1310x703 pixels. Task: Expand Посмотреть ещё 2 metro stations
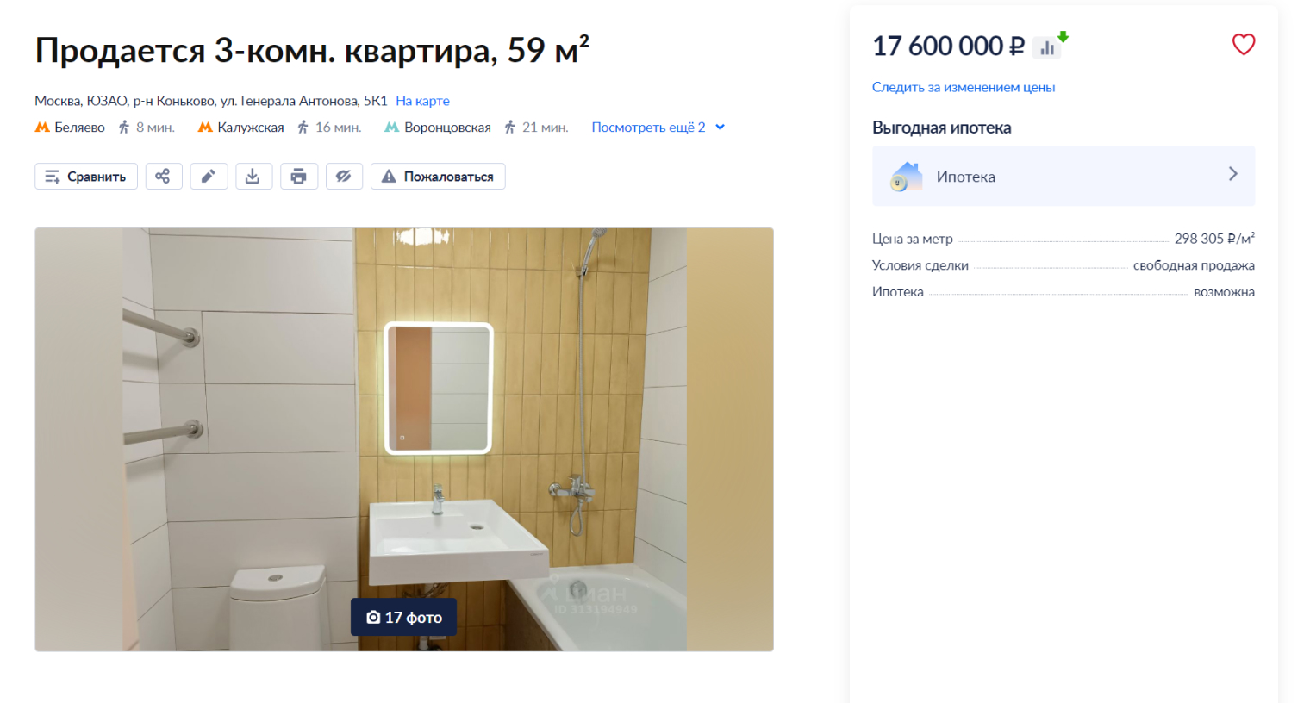(x=658, y=128)
